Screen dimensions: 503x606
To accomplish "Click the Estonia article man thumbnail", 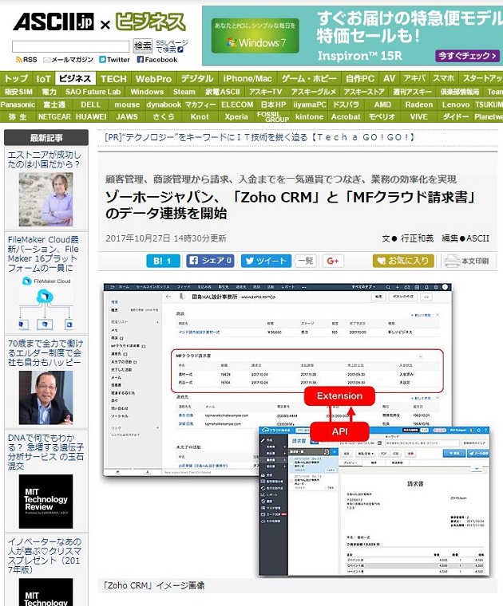I will (x=46, y=199).
